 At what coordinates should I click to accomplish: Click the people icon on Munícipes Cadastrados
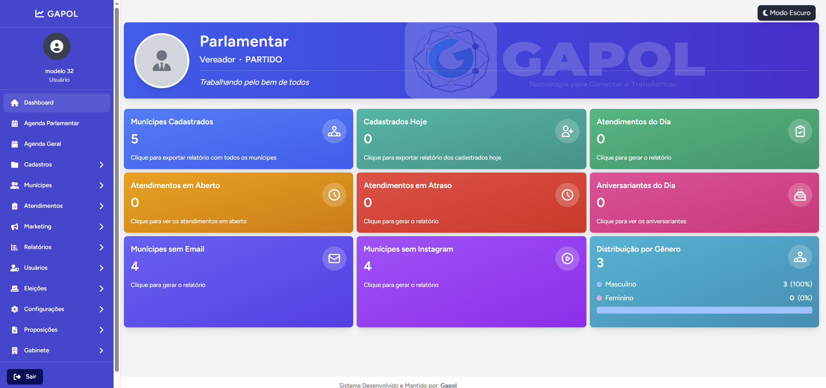pos(334,131)
